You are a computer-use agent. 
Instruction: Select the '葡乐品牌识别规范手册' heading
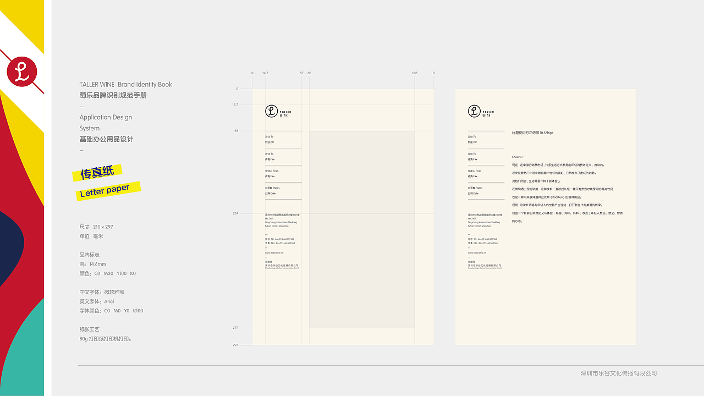coord(113,95)
